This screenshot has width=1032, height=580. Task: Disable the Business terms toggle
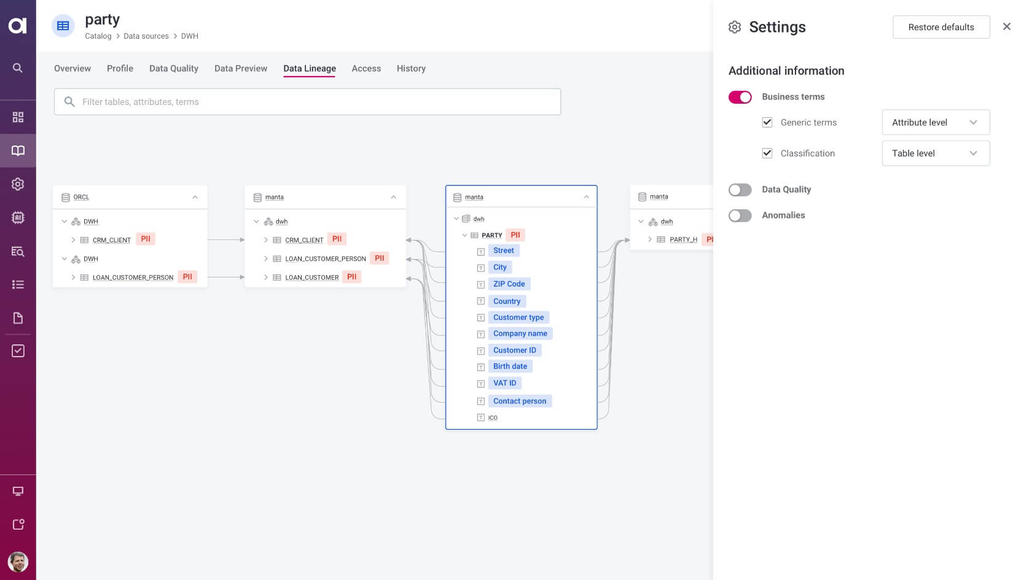coord(740,97)
